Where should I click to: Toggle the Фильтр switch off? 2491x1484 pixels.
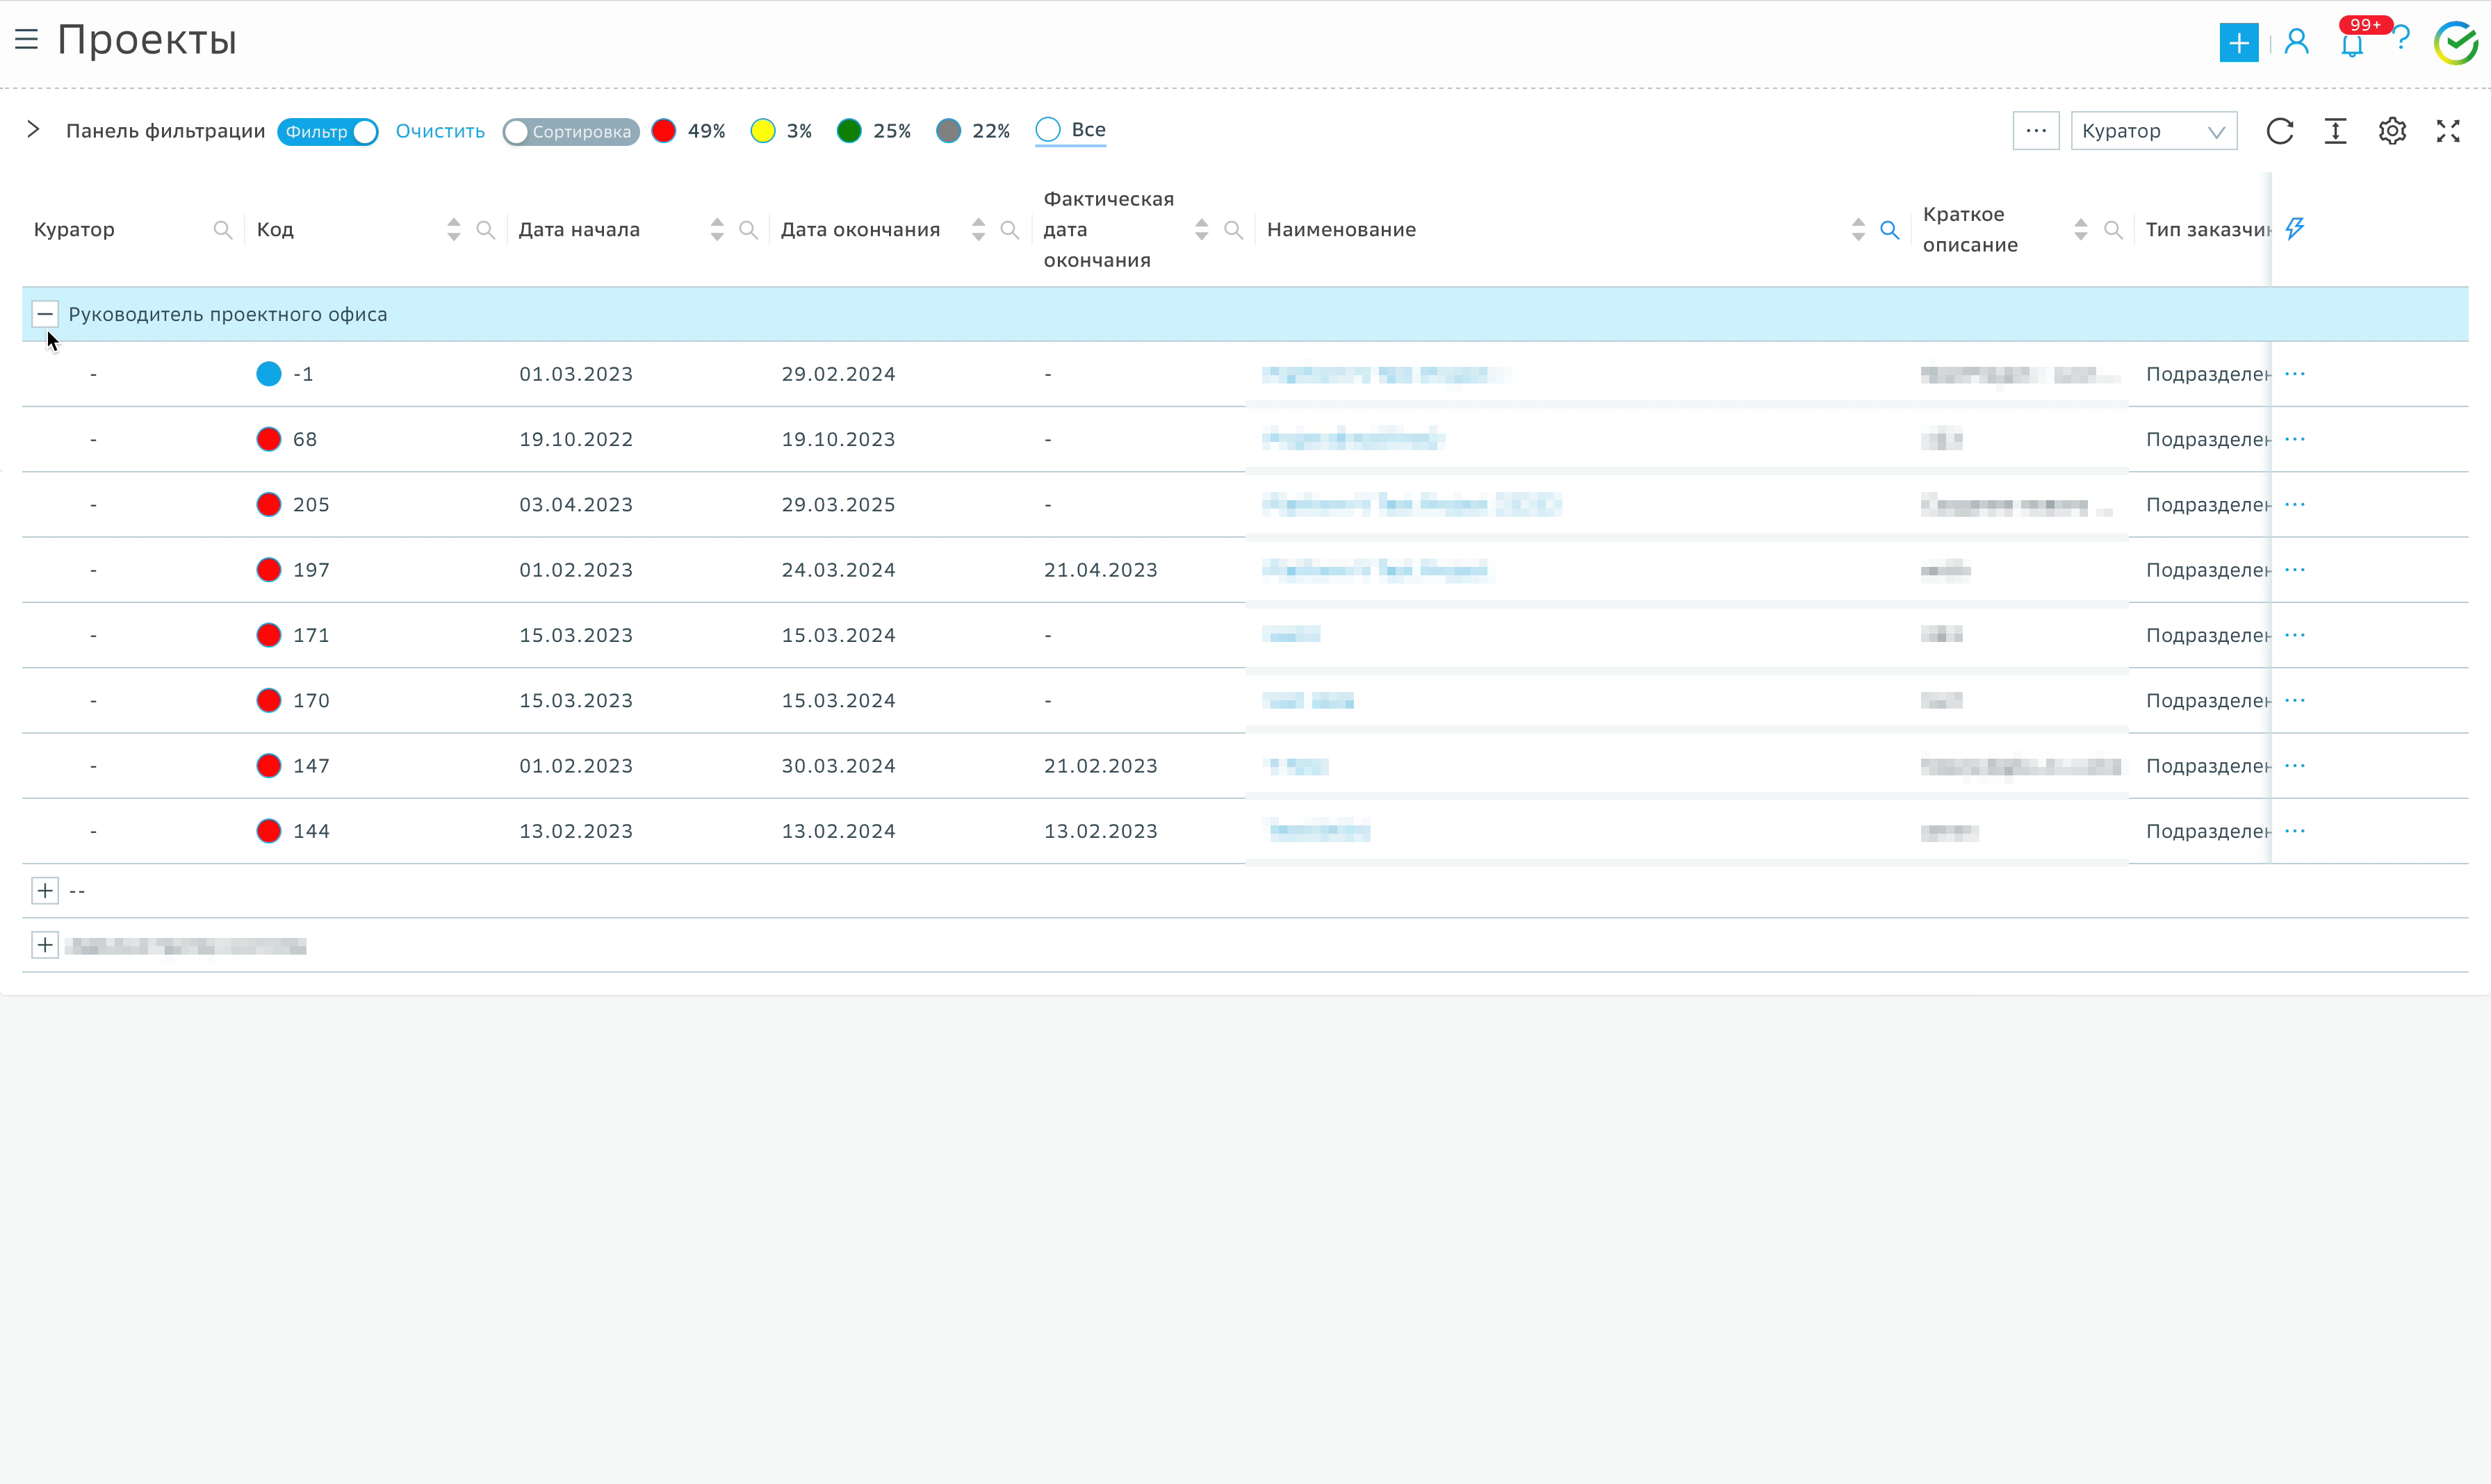point(328,131)
